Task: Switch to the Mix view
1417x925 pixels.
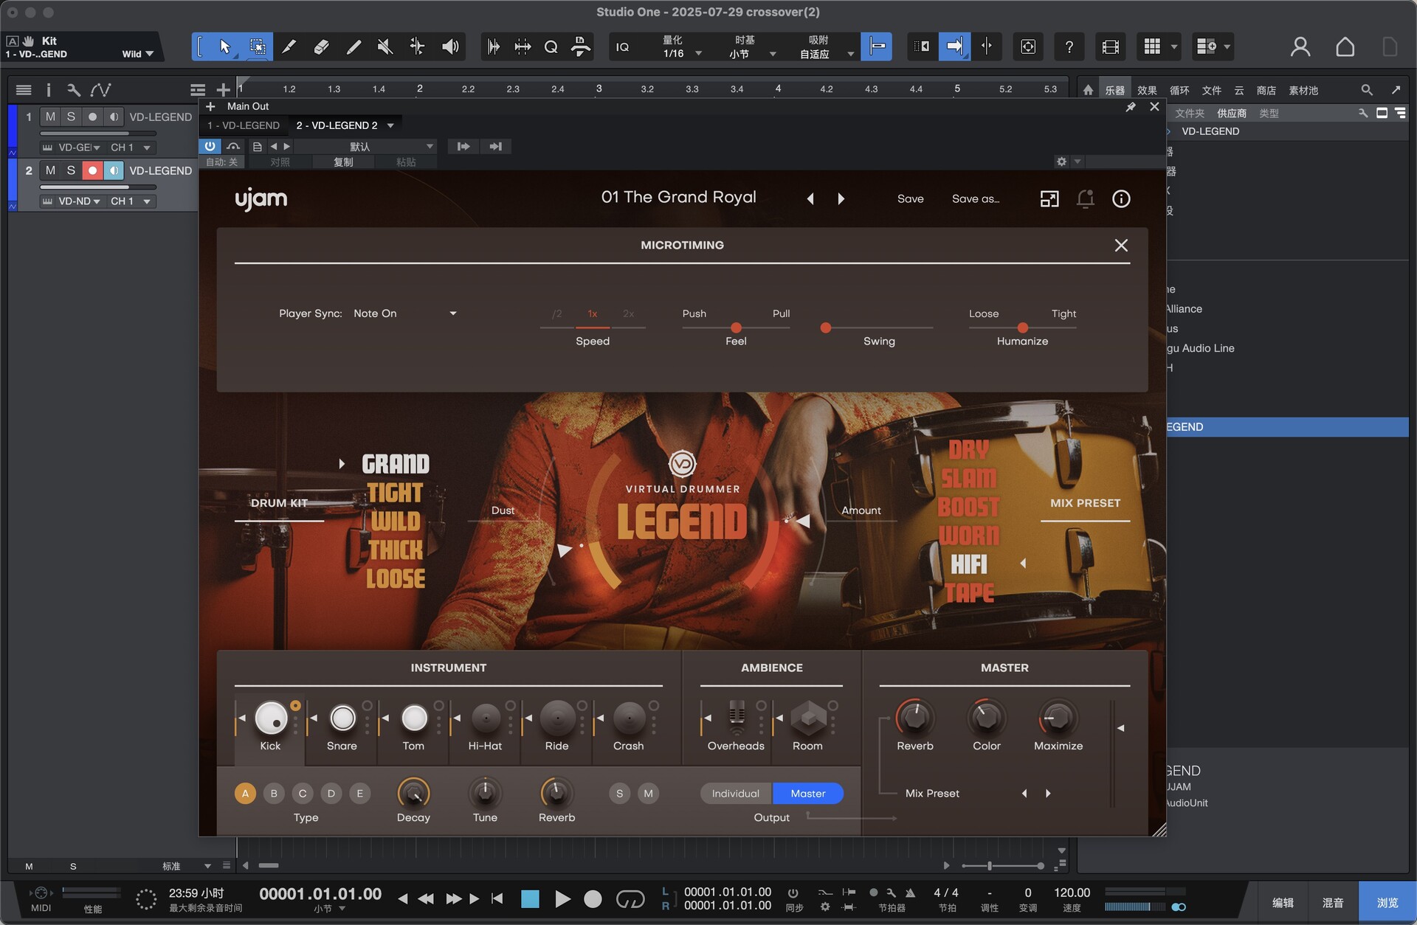Action: (x=1332, y=902)
